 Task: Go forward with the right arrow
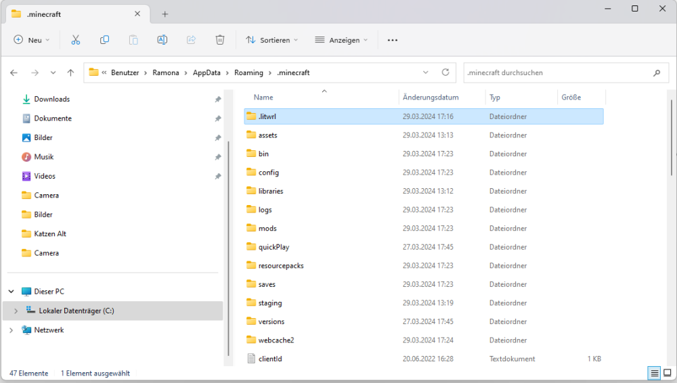[x=35, y=72]
